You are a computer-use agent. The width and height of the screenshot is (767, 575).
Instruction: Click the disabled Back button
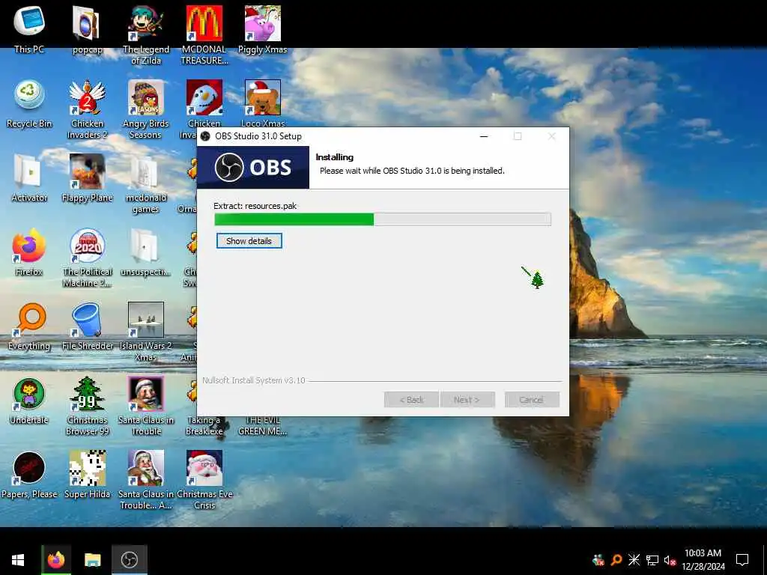coord(411,400)
